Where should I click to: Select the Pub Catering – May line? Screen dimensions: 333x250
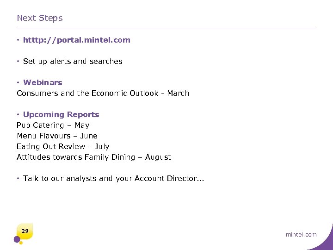tap(53, 125)
